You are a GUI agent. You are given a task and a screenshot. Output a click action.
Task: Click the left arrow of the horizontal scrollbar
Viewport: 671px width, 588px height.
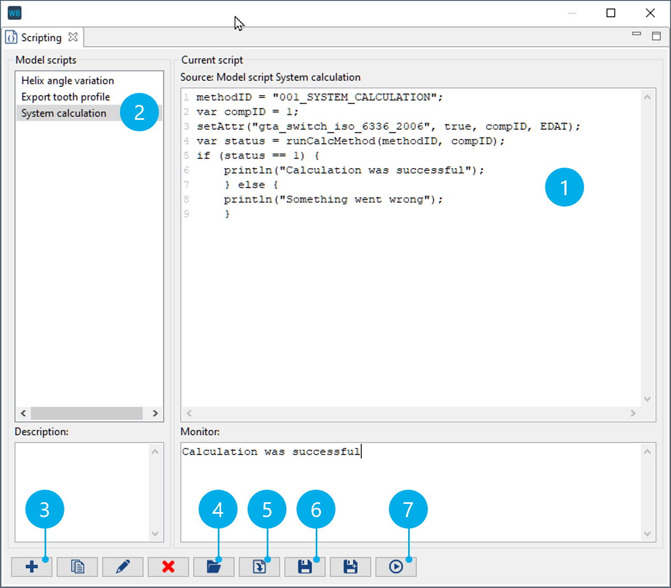pos(23,413)
